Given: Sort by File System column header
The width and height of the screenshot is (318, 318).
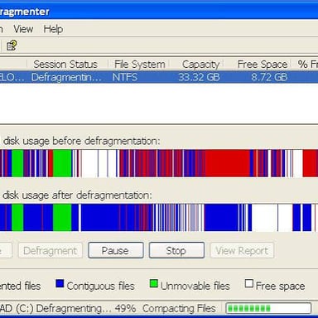Looking at the screenshot, I should pyautogui.click(x=139, y=65).
